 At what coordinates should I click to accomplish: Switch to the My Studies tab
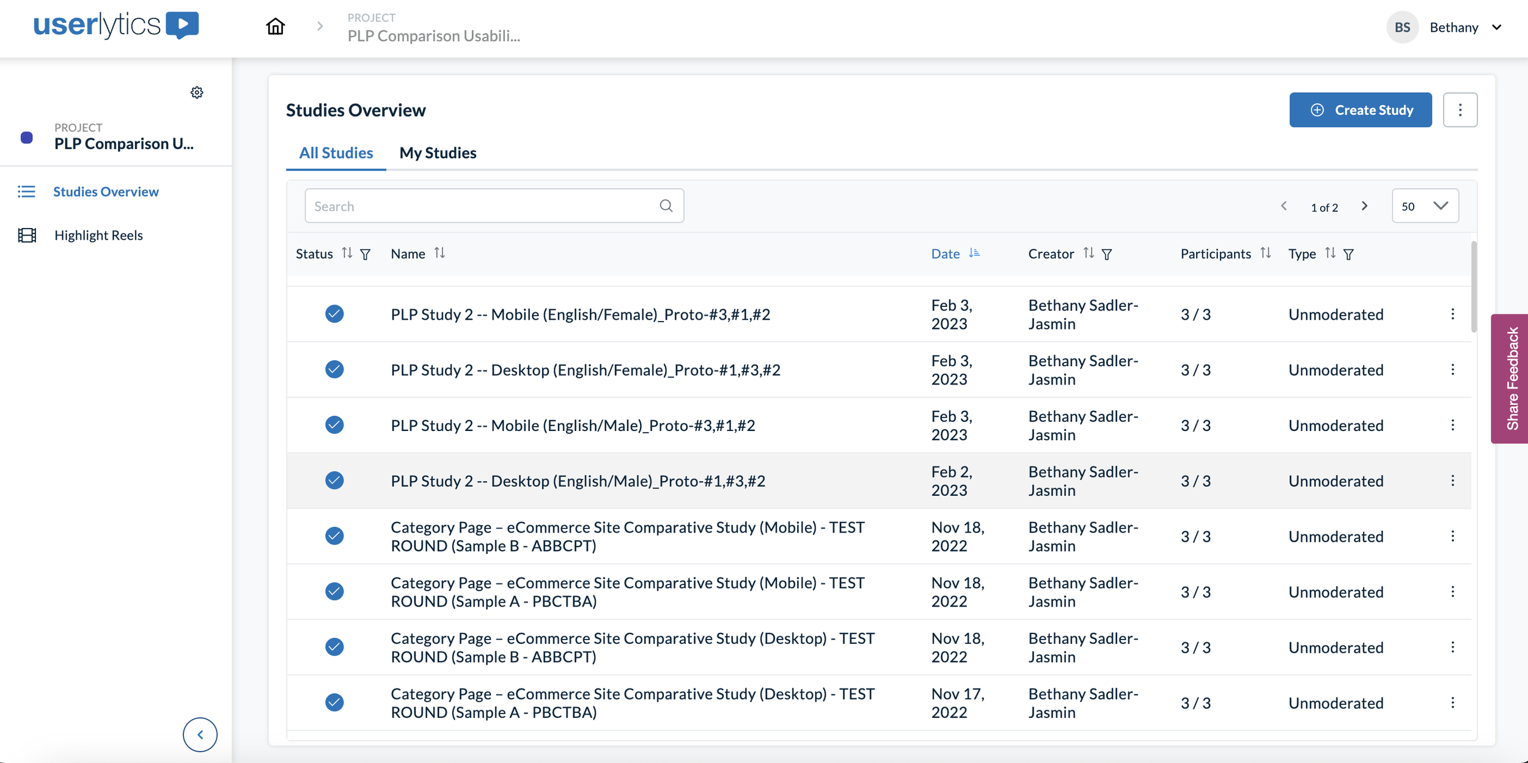tap(438, 153)
